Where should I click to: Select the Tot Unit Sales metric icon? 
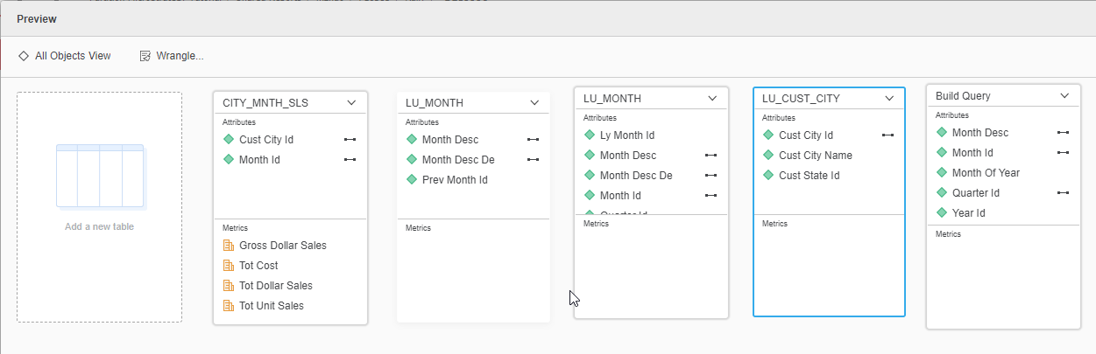coord(230,306)
